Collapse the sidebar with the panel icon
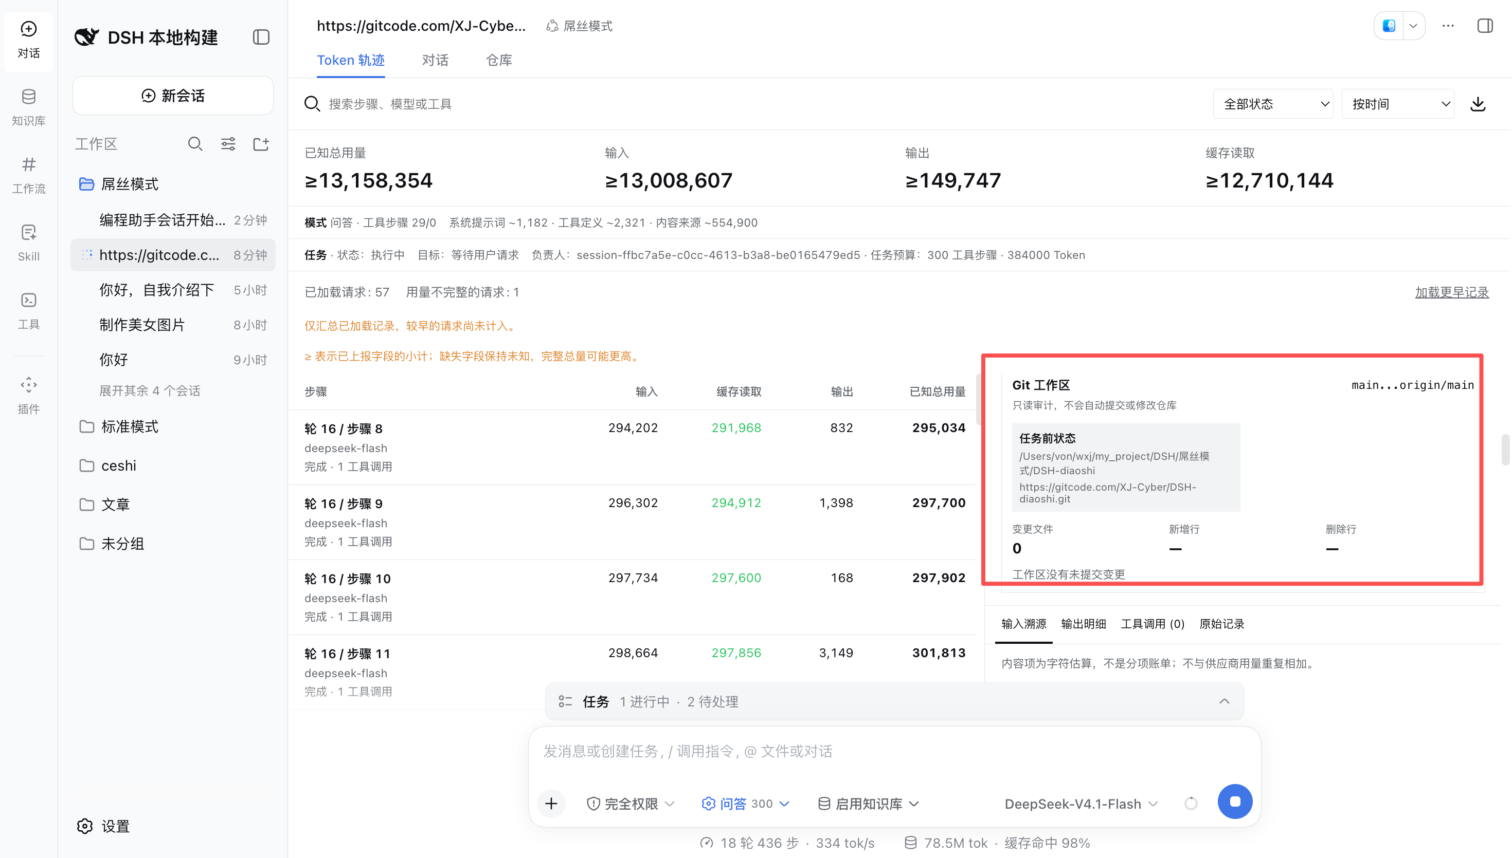 click(261, 37)
